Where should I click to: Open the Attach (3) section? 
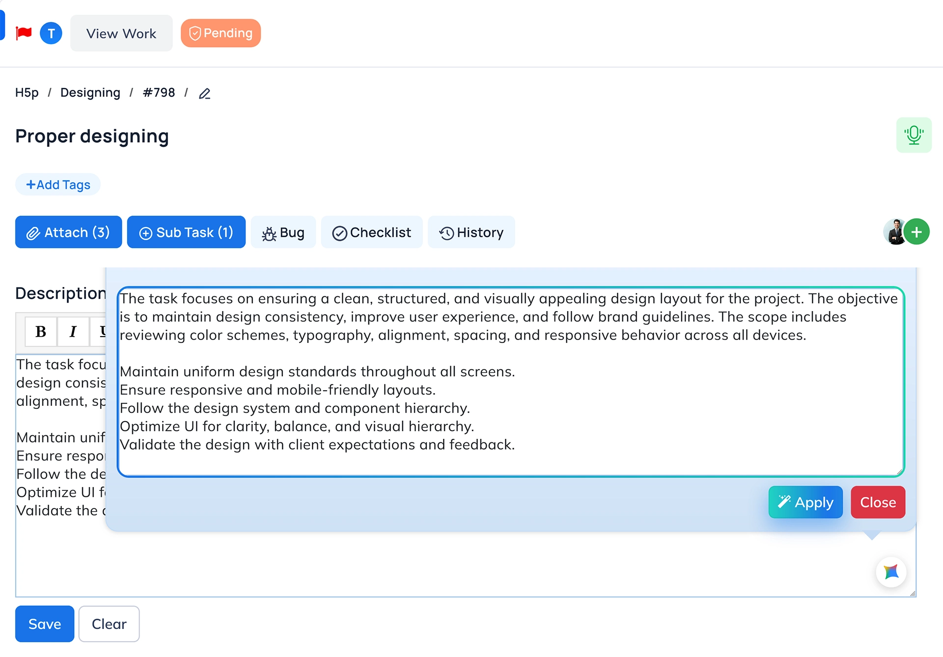(x=68, y=232)
